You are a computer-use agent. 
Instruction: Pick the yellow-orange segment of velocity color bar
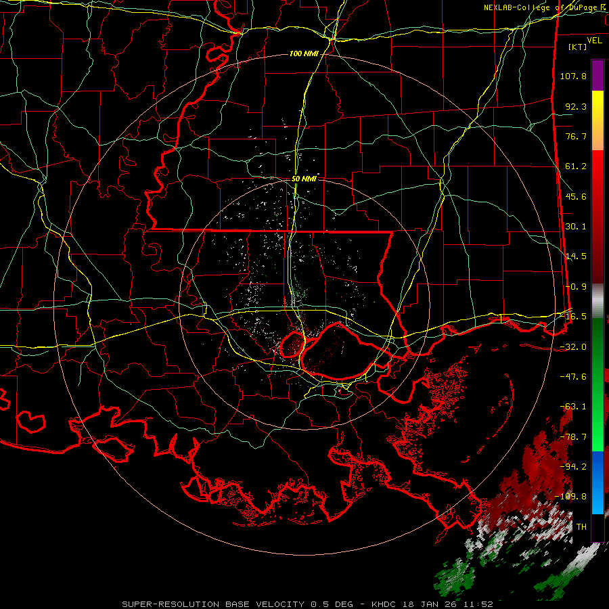(597, 120)
